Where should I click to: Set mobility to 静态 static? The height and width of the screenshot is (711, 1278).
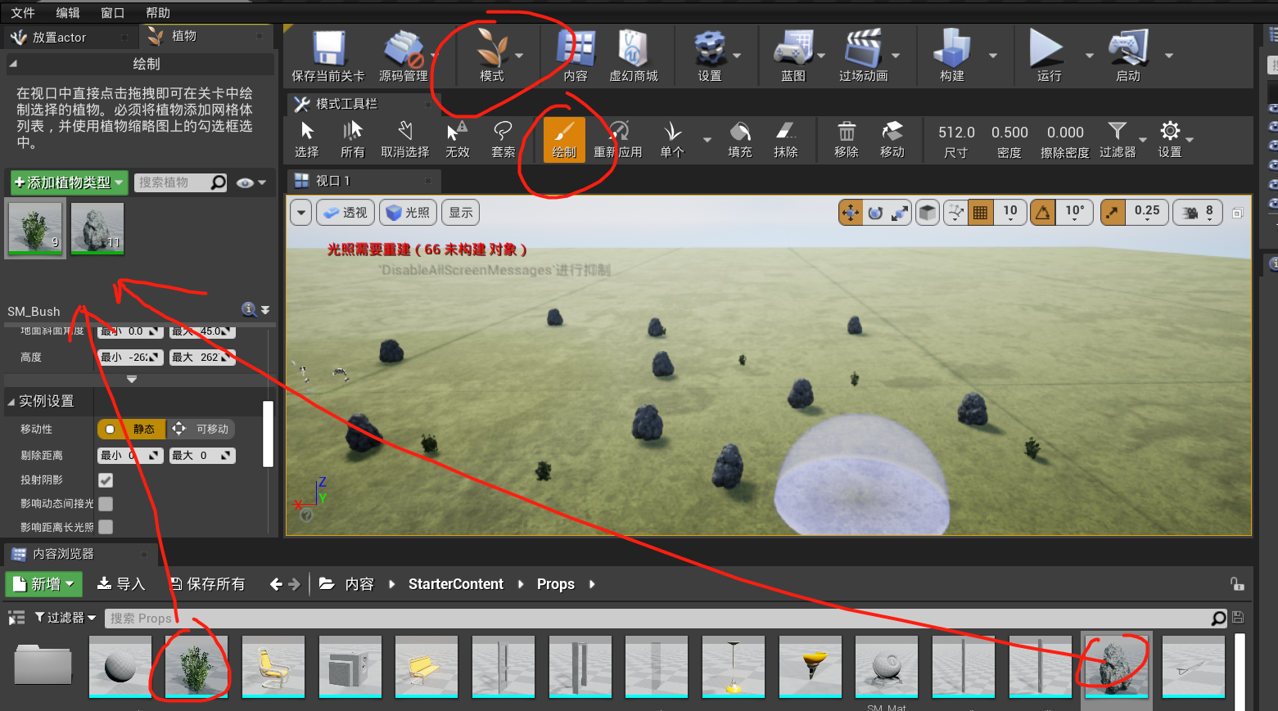[x=132, y=429]
